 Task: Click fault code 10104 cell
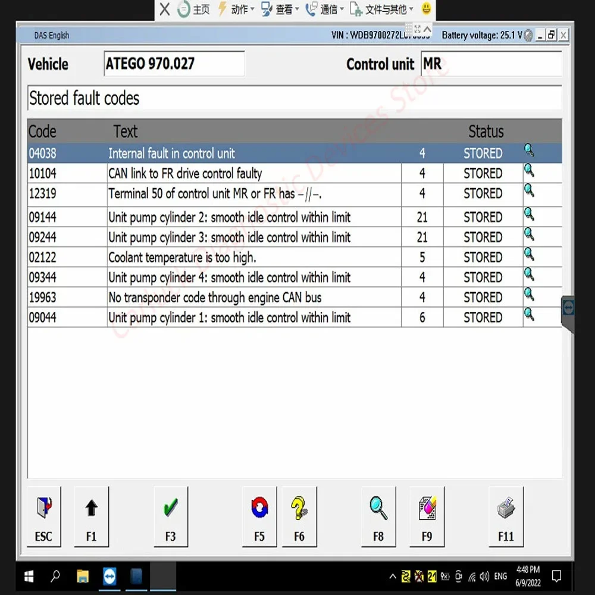point(67,173)
